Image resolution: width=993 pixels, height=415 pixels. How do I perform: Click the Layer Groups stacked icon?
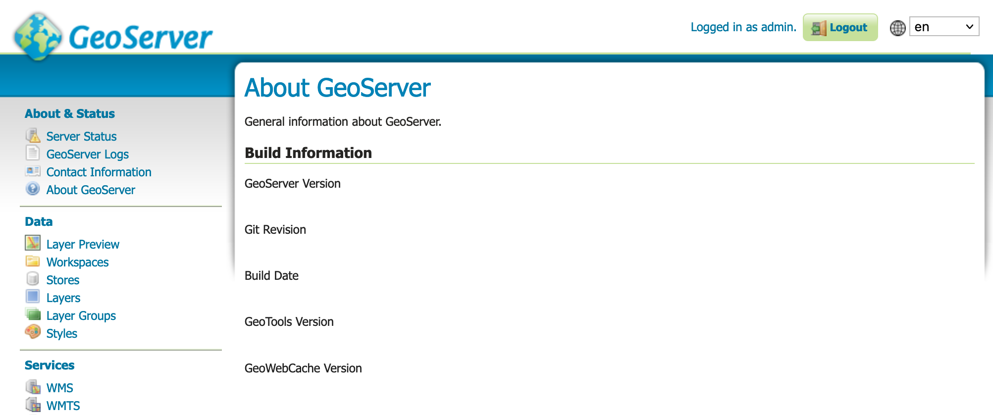33,315
